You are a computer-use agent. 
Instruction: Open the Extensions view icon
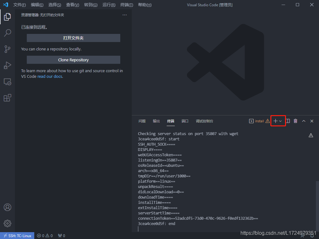7,98
